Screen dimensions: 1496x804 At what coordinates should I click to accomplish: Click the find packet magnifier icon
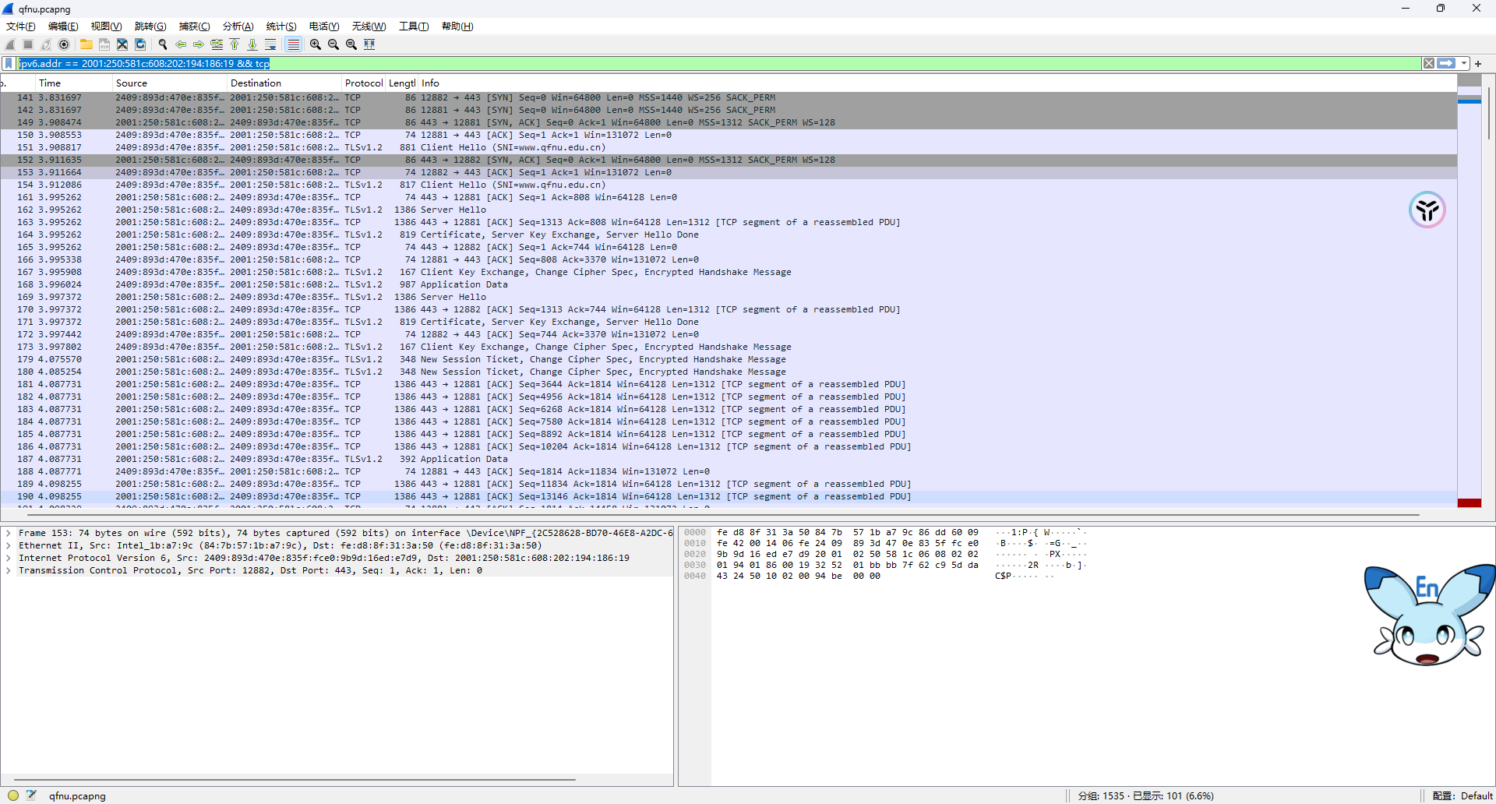[x=163, y=44]
